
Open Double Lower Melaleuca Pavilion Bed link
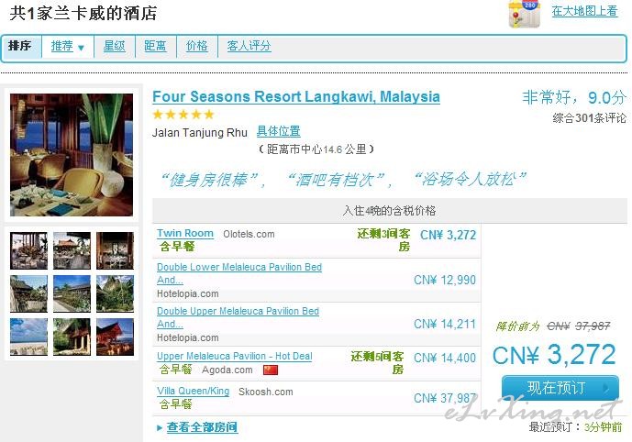(239, 273)
